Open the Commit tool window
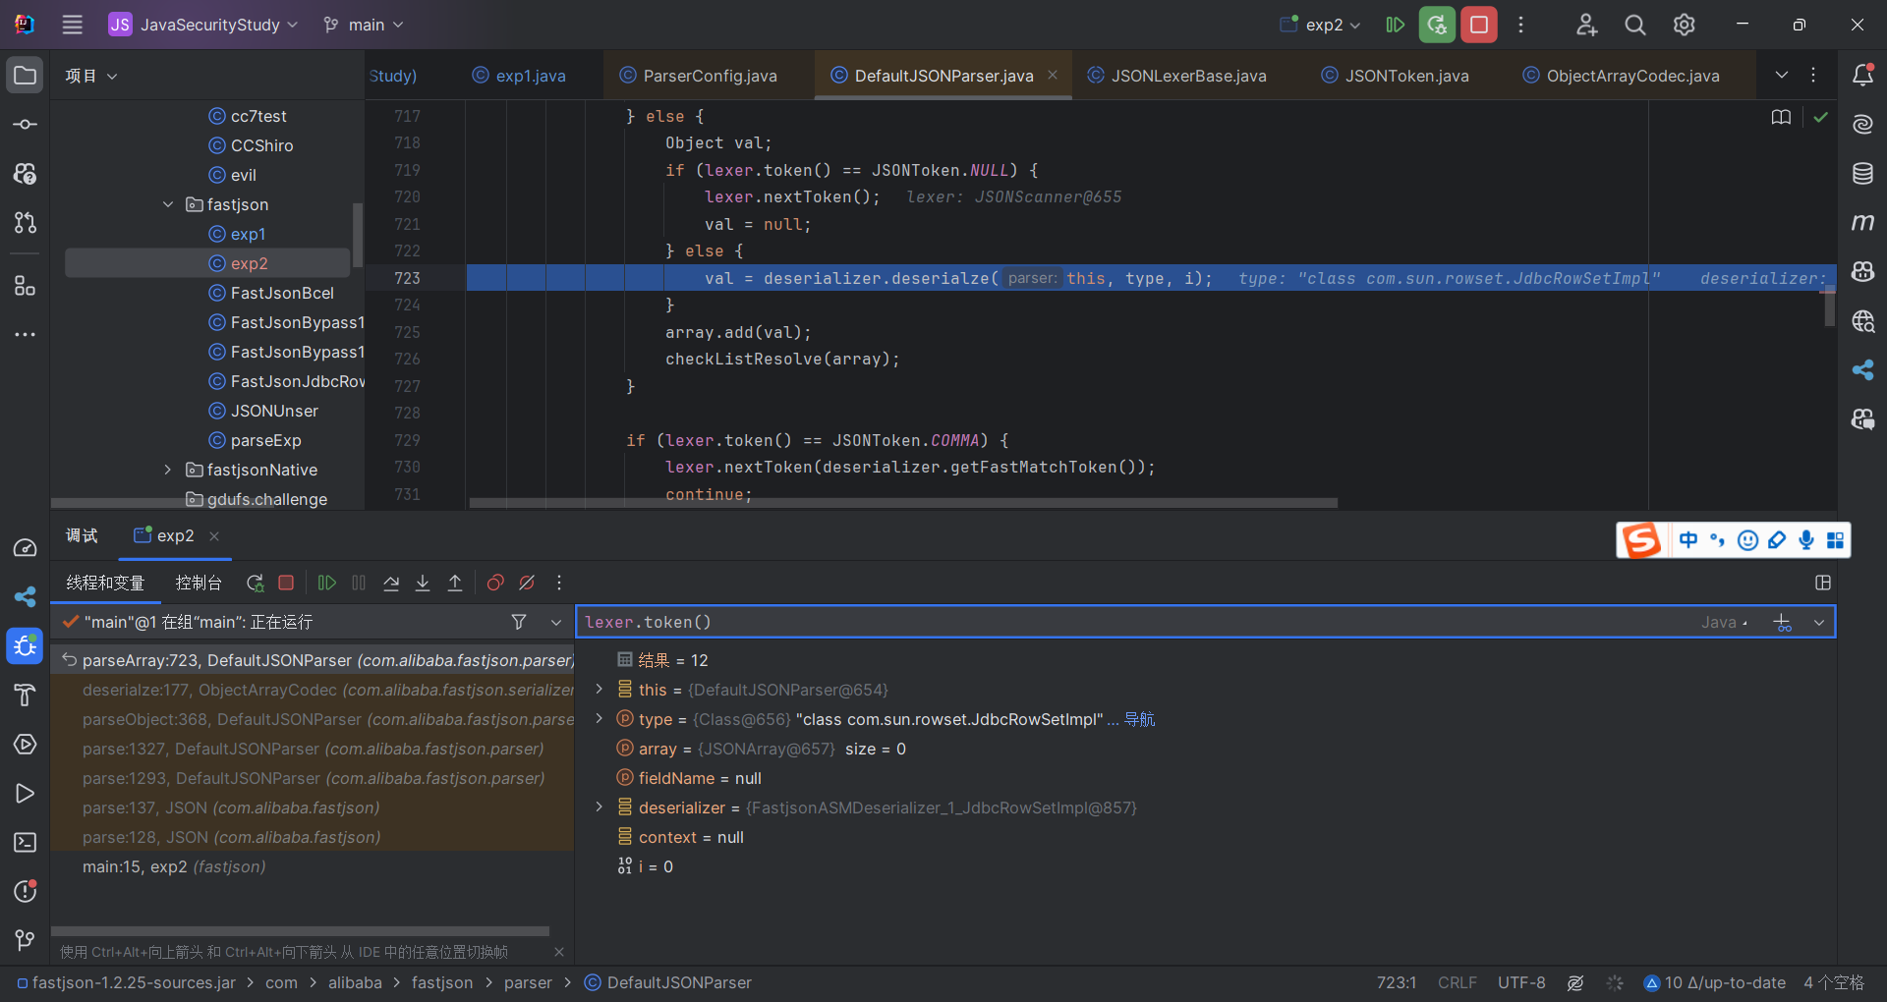 click(x=26, y=125)
